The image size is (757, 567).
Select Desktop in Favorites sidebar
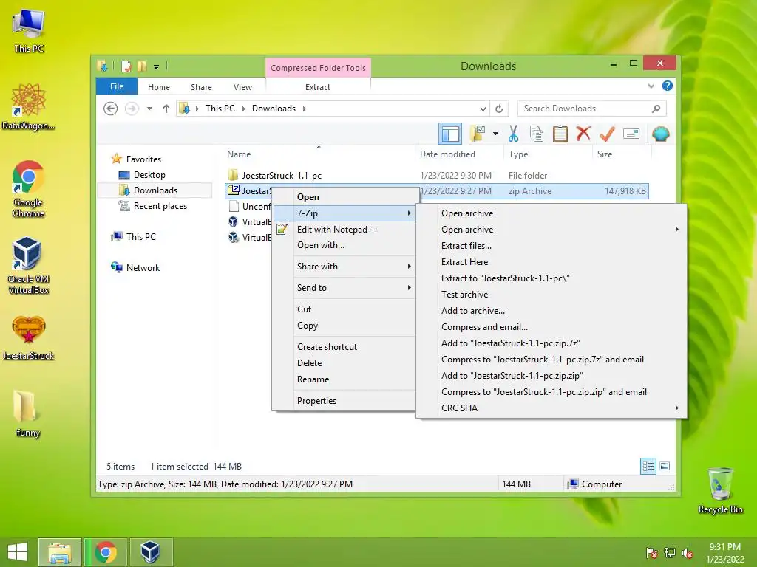pyautogui.click(x=149, y=175)
